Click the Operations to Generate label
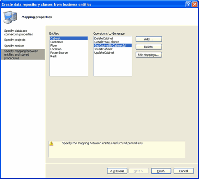 109,34
